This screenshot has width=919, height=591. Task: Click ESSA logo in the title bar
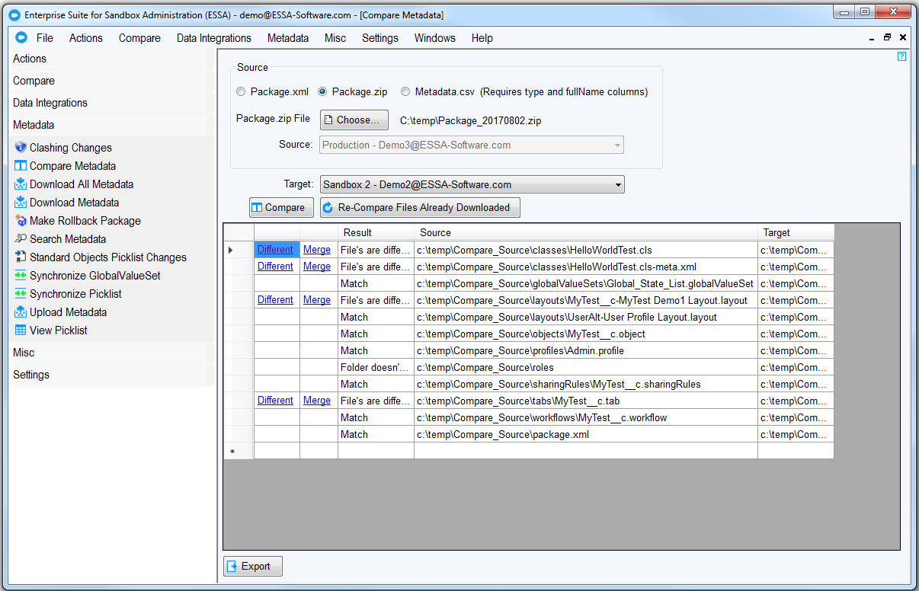pos(14,14)
